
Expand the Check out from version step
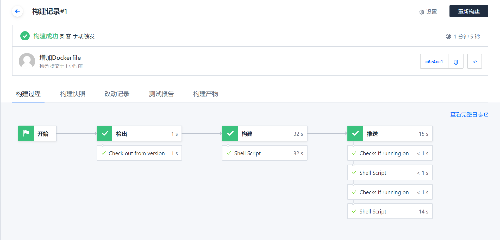tap(139, 153)
